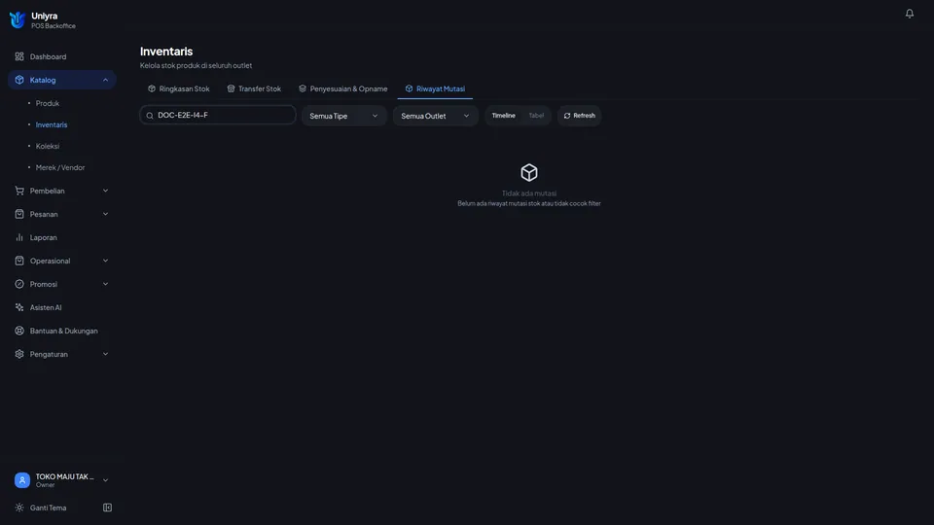Screen dimensions: 934x525
Task: Open Asisten AI sparkle icon
Action: (x=19, y=307)
